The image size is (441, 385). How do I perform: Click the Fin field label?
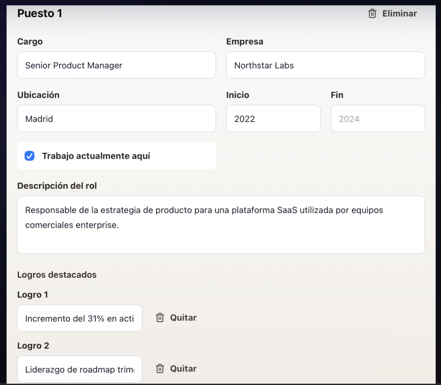pyautogui.click(x=337, y=95)
